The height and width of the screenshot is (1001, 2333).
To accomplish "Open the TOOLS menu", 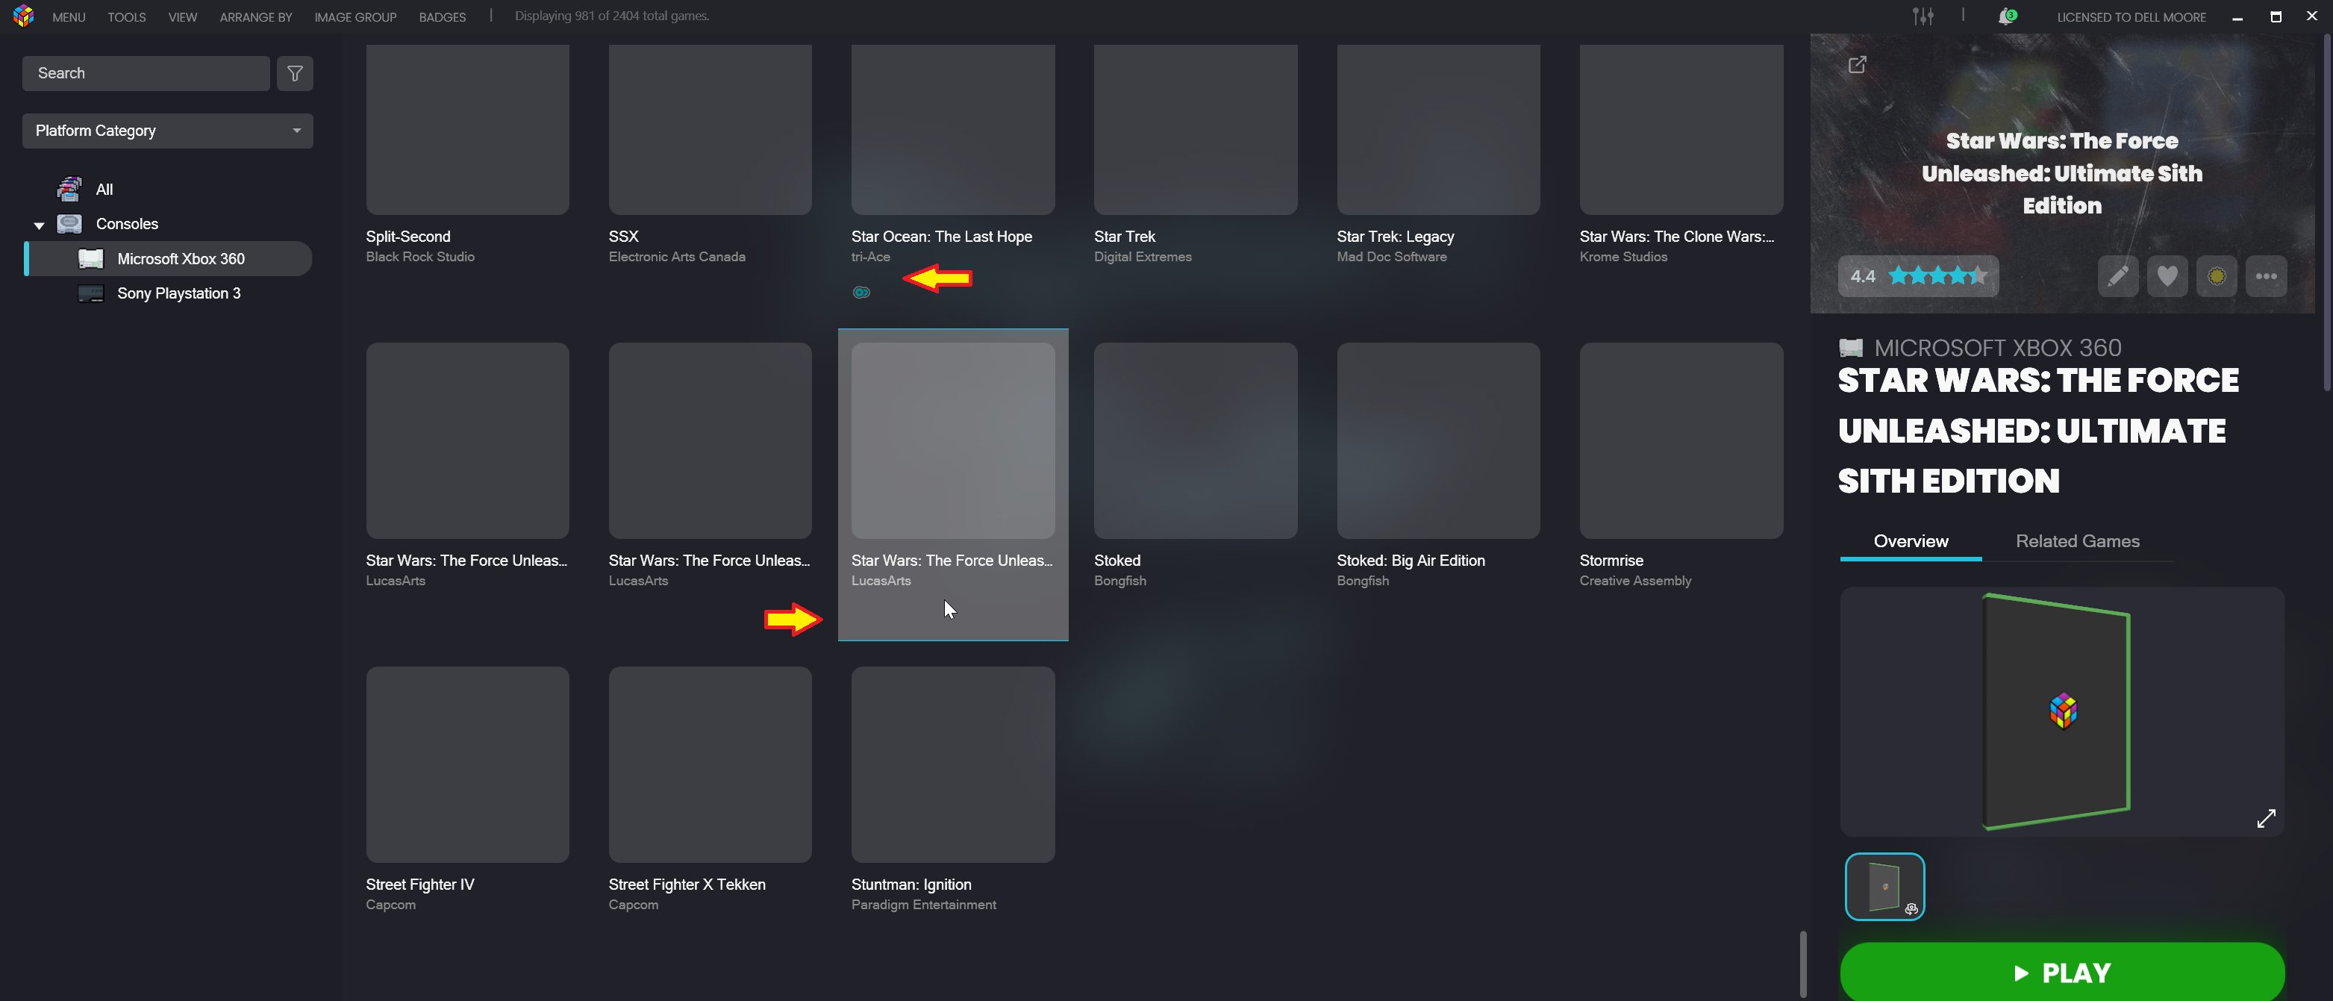I will [127, 17].
